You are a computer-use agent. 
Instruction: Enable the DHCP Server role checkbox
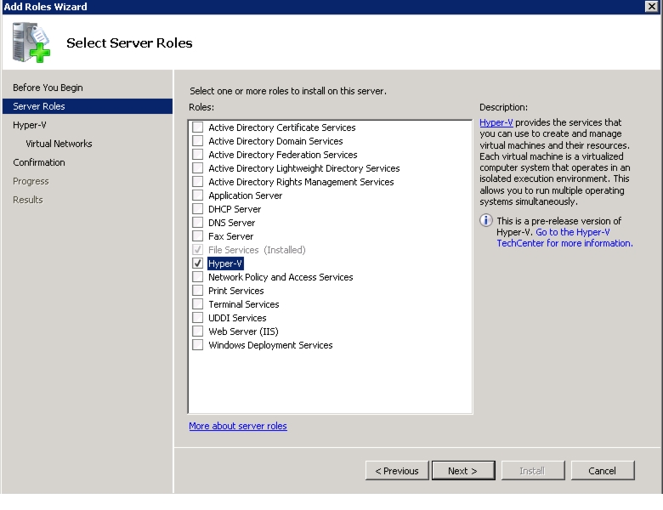(197, 209)
